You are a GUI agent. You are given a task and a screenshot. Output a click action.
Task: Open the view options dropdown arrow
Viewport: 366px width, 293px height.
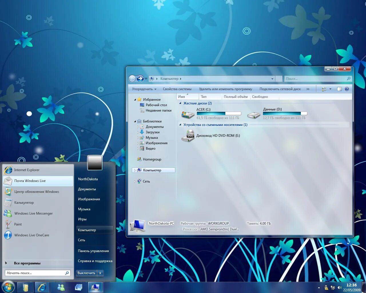(331, 89)
